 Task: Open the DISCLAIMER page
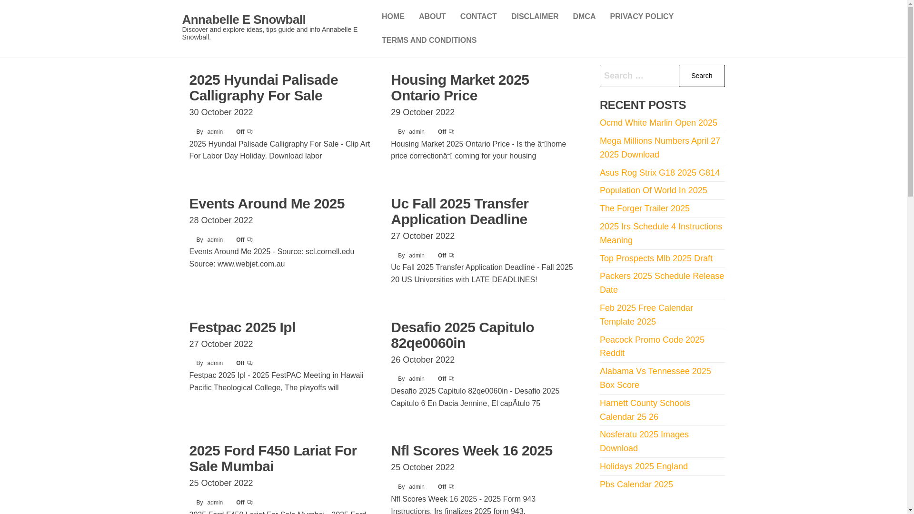coord(535,17)
